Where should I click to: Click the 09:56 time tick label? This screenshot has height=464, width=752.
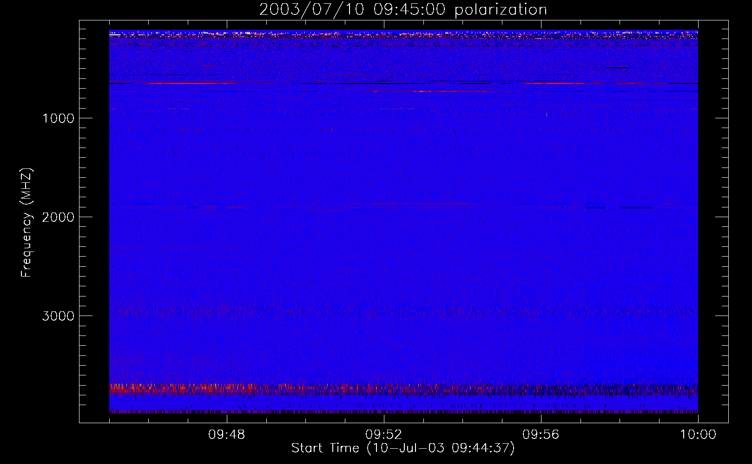pyautogui.click(x=541, y=435)
